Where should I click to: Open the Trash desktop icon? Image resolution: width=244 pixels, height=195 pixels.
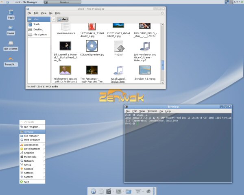(11, 13)
